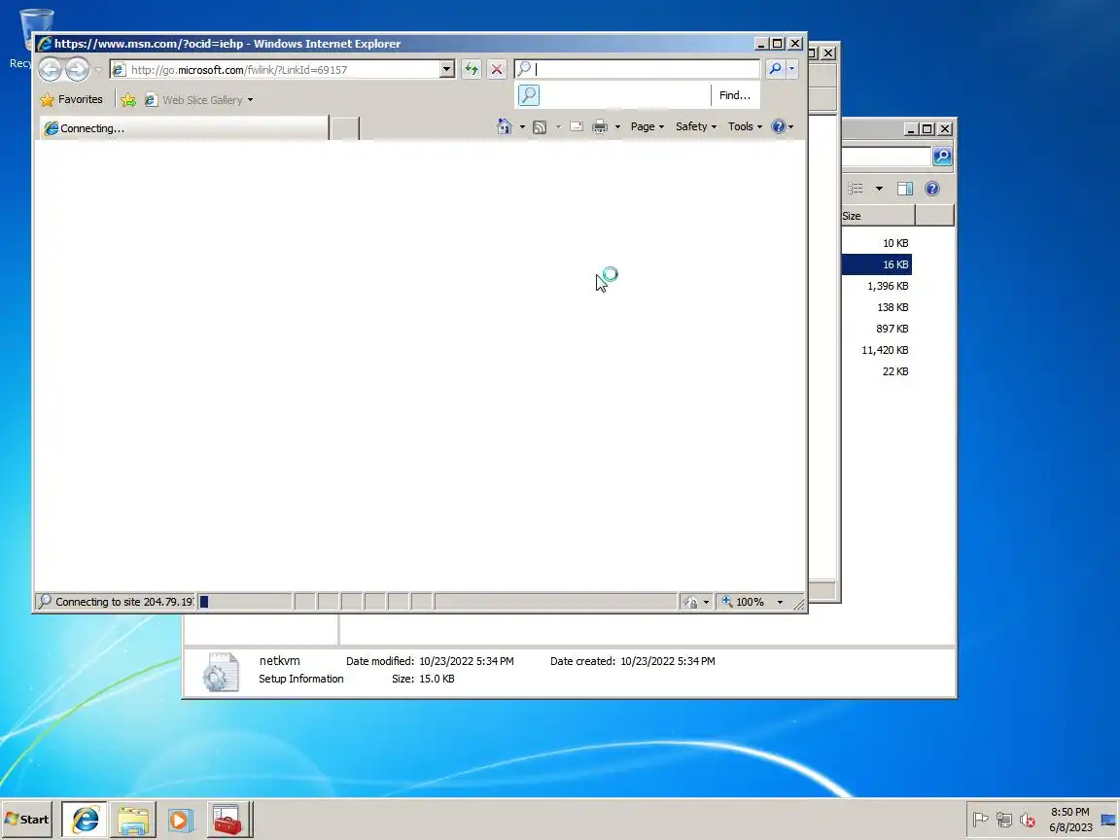The width and height of the screenshot is (1120, 840).
Task: Select the Connecting... tab
Action: point(185,128)
